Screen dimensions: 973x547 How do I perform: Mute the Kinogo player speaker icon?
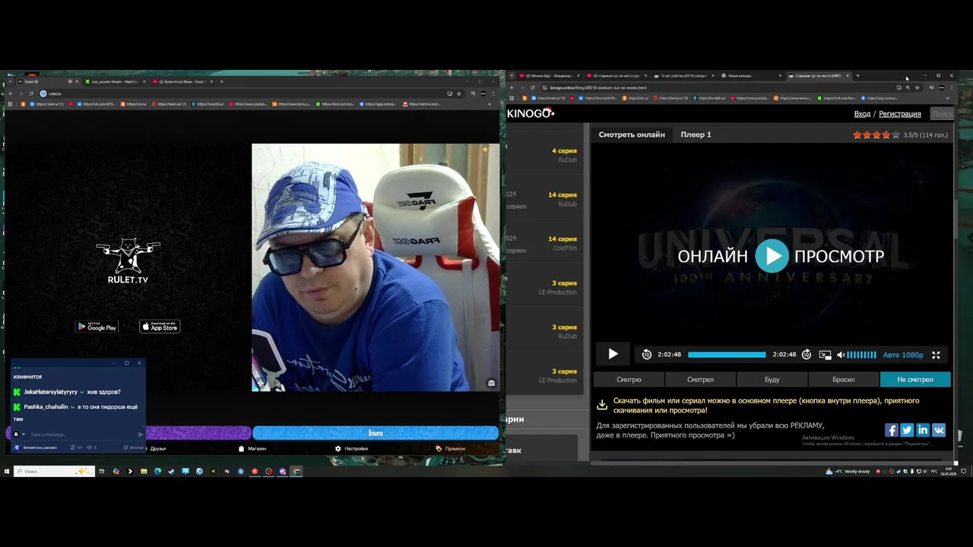841,355
